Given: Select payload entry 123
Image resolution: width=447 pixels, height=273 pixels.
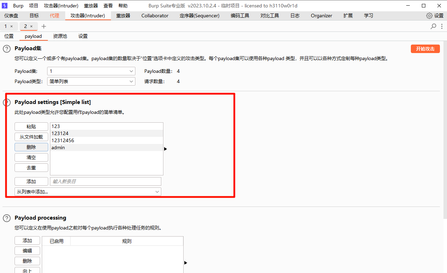Looking at the screenshot, I should click(x=107, y=126).
